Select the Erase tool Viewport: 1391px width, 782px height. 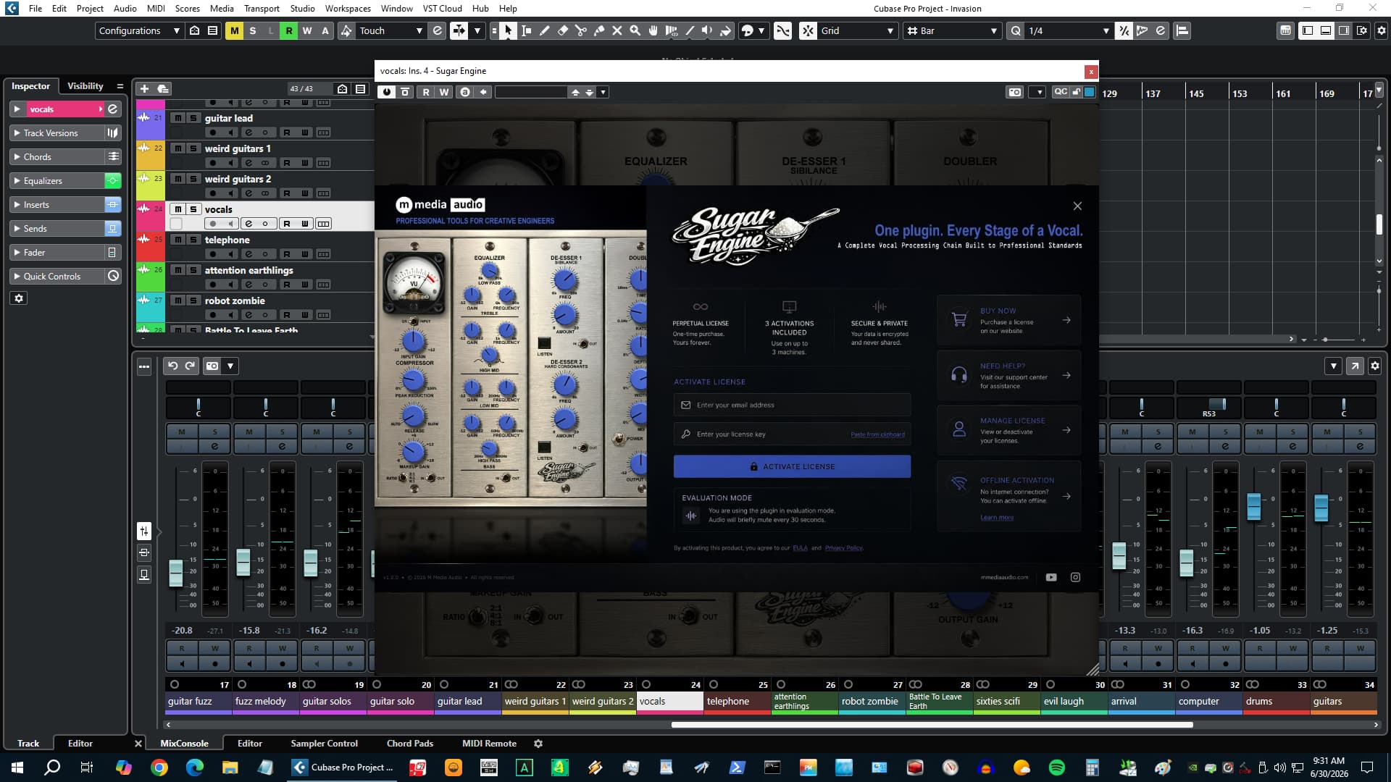click(563, 30)
